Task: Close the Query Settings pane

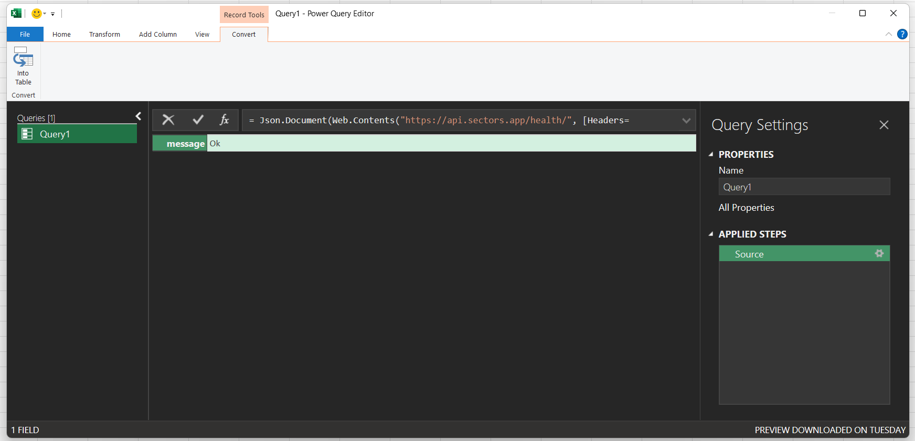Action: click(x=884, y=125)
